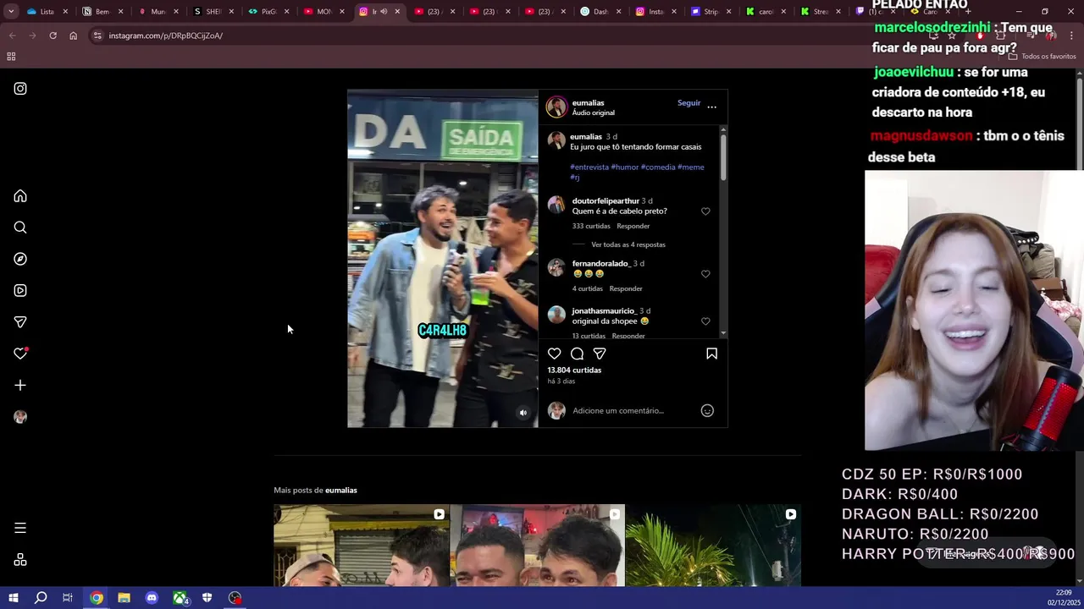This screenshot has width=1084, height=609.
Task: Open Chrome apps grid in bookmarks bar
Action: coord(11,57)
